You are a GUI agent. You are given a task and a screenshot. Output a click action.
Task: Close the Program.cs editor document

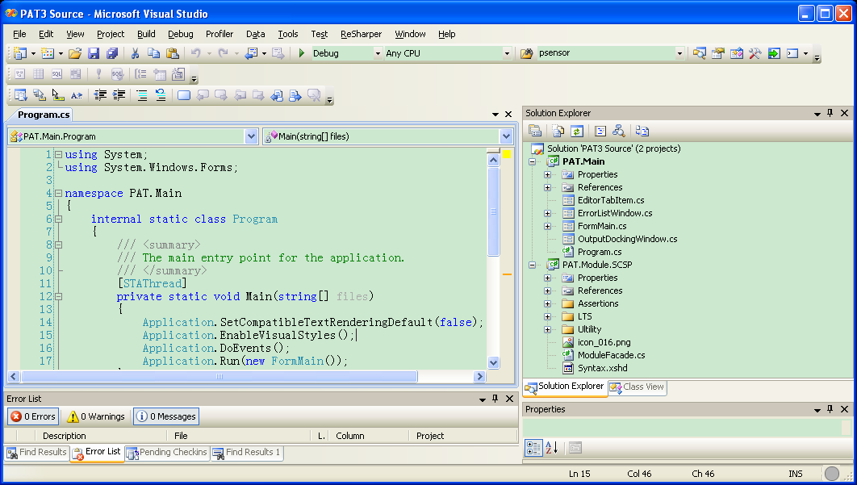[508, 115]
